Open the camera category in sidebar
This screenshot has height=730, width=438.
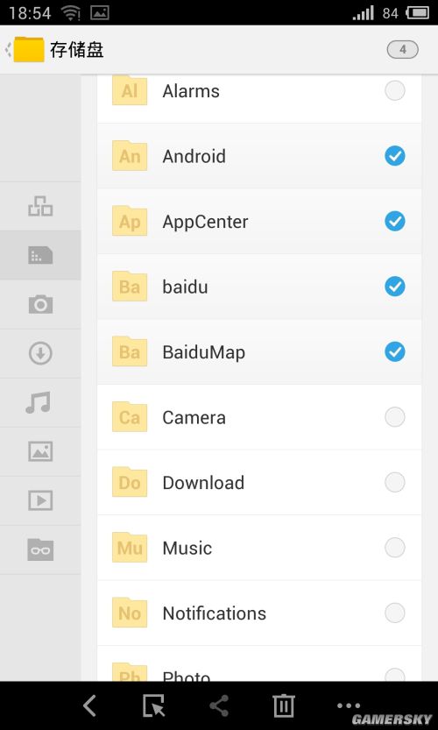(40, 304)
